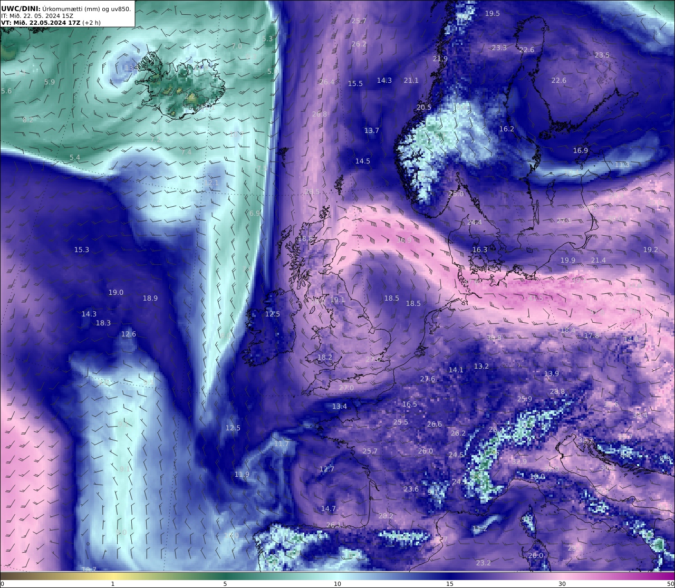Select the value 11.7 off Brittany
Image resolution: width=675 pixels, height=588 pixels.
tap(282, 444)
